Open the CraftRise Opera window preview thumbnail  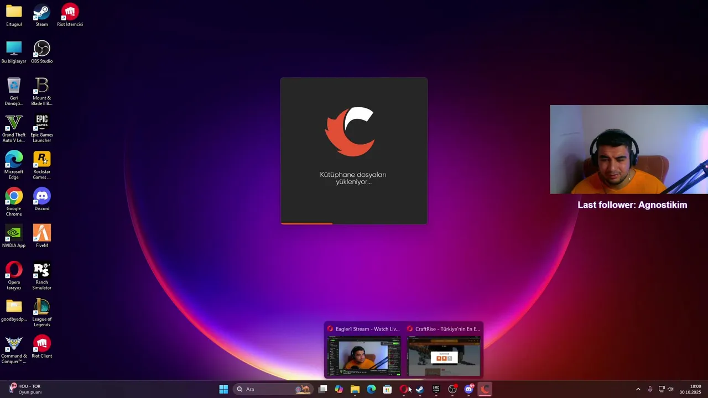(444, 357)
